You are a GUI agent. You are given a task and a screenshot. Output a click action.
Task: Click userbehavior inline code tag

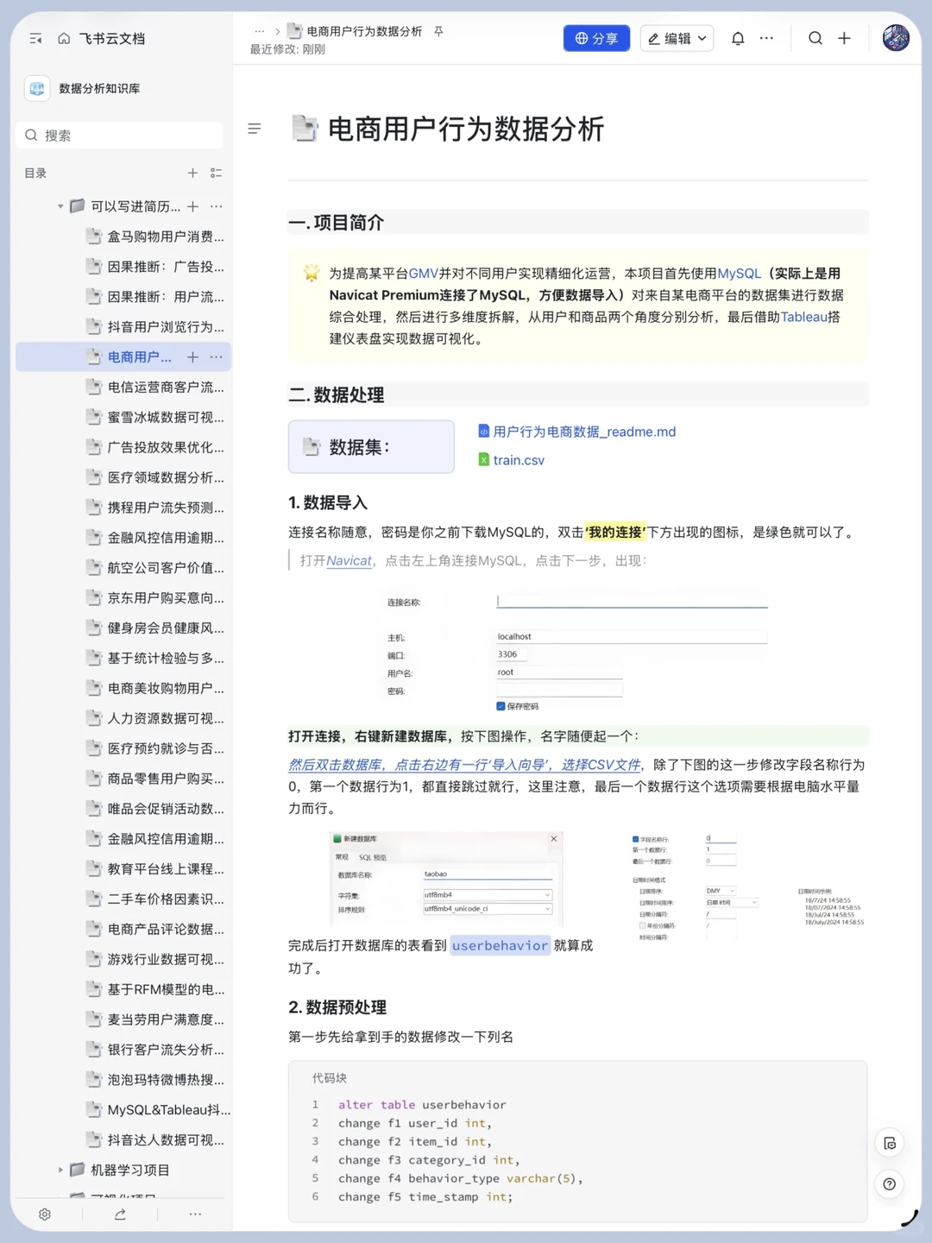coord(501,946)
